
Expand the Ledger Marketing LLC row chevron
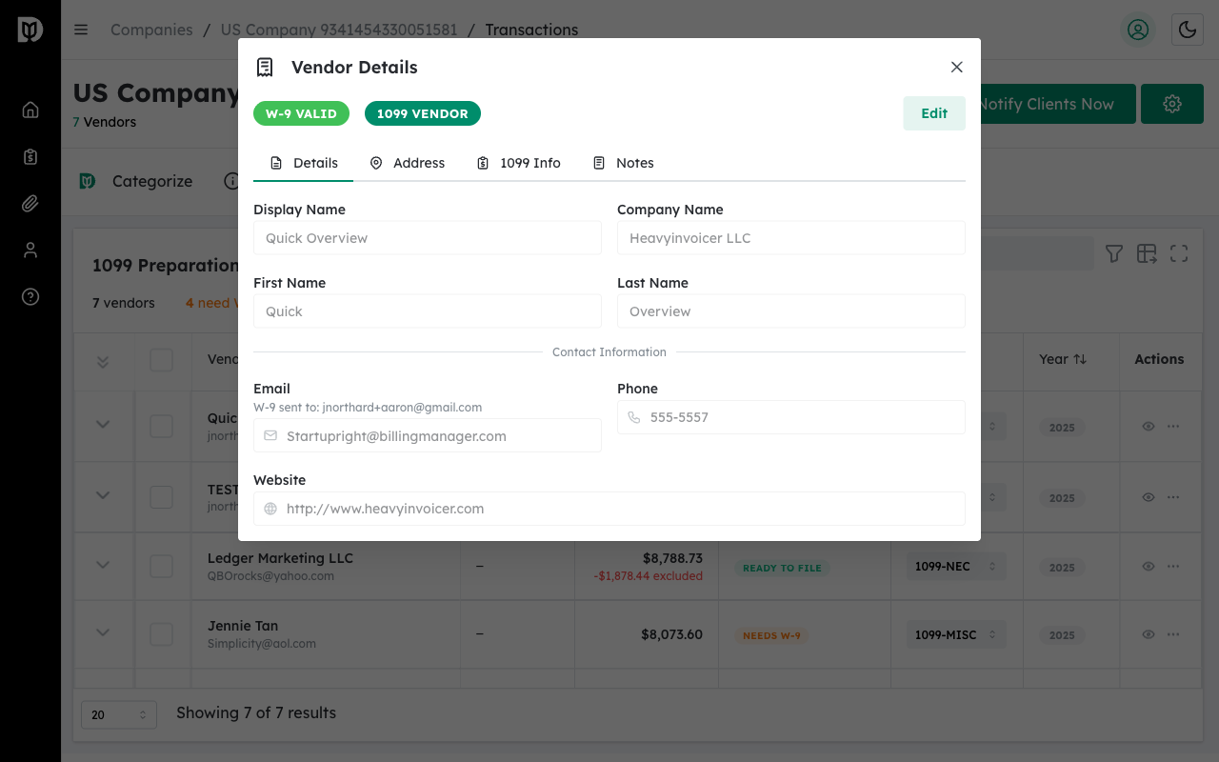(104, 566)
